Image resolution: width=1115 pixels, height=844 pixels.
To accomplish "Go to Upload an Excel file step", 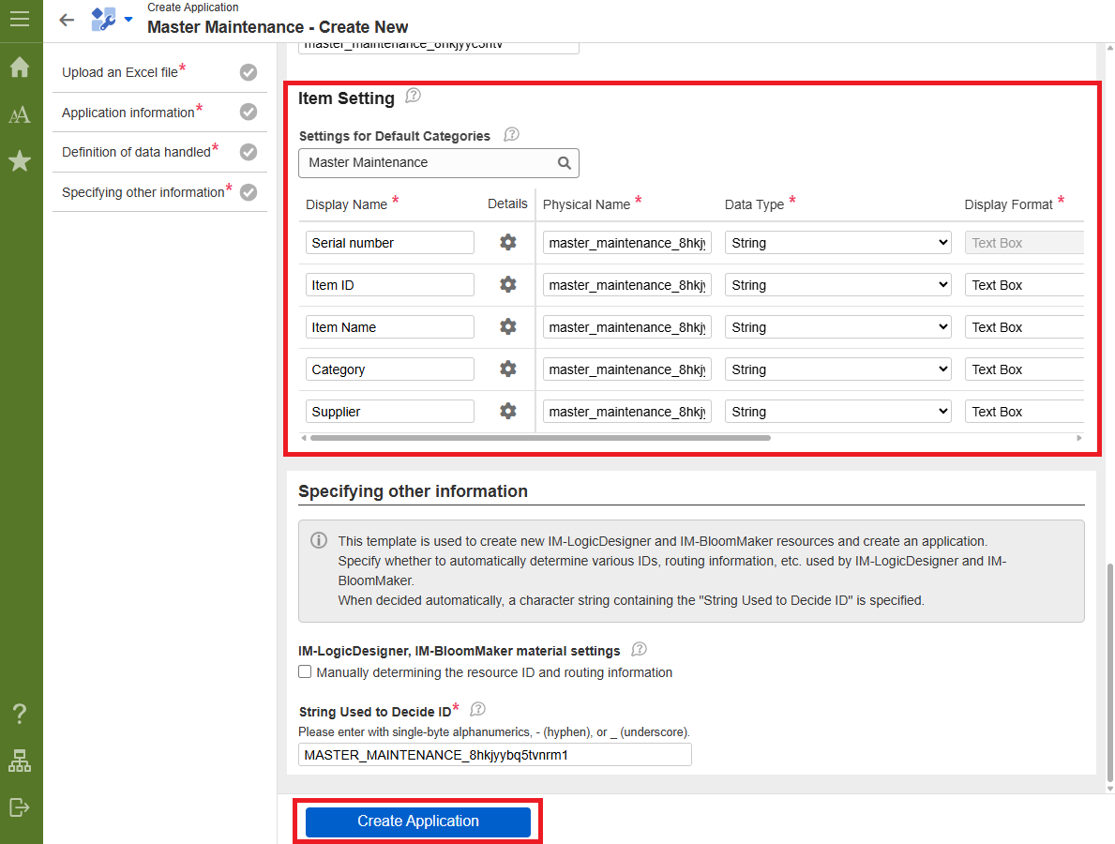I will (160, 72).
